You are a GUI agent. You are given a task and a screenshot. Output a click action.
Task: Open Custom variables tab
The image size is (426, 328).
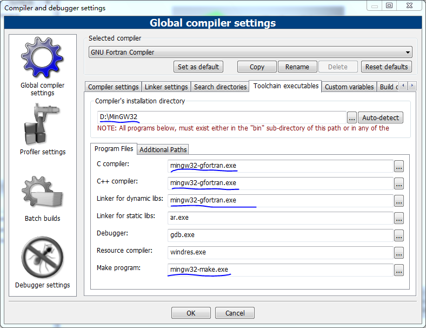[349, 87]
